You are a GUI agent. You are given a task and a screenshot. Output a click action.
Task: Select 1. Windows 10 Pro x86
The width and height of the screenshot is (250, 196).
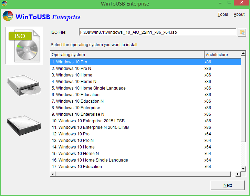(145, 62)
